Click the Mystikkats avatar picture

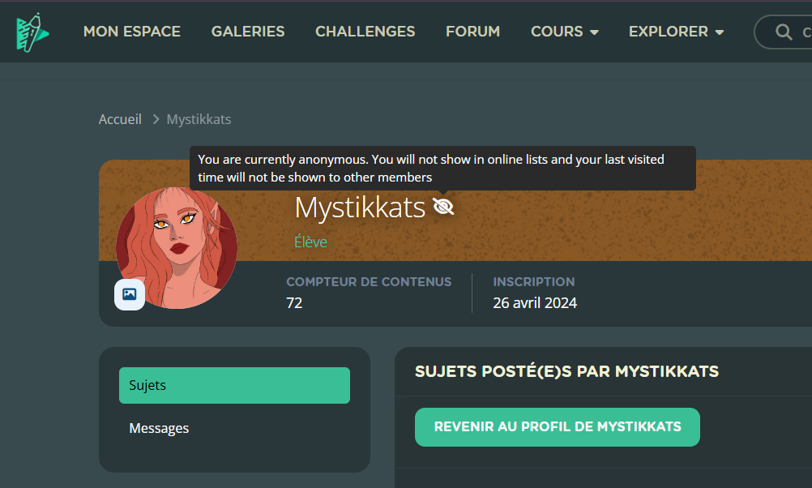coord(177,247)
